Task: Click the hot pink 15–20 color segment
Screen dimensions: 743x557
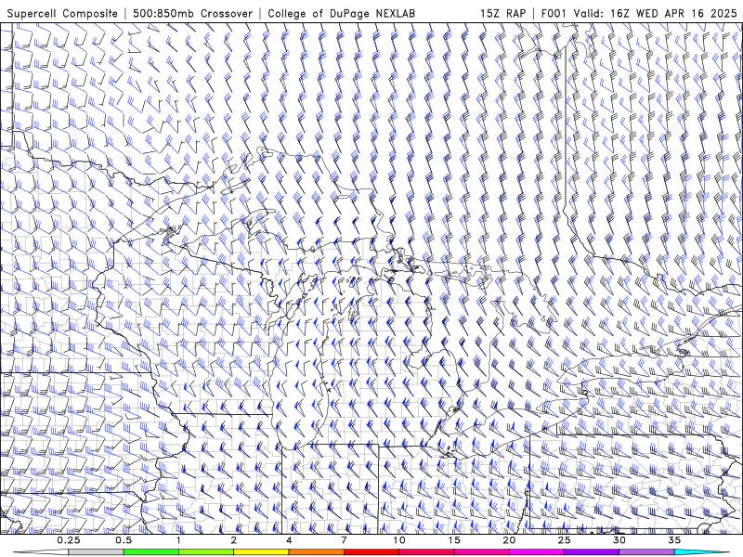Action: coord(481,552)
